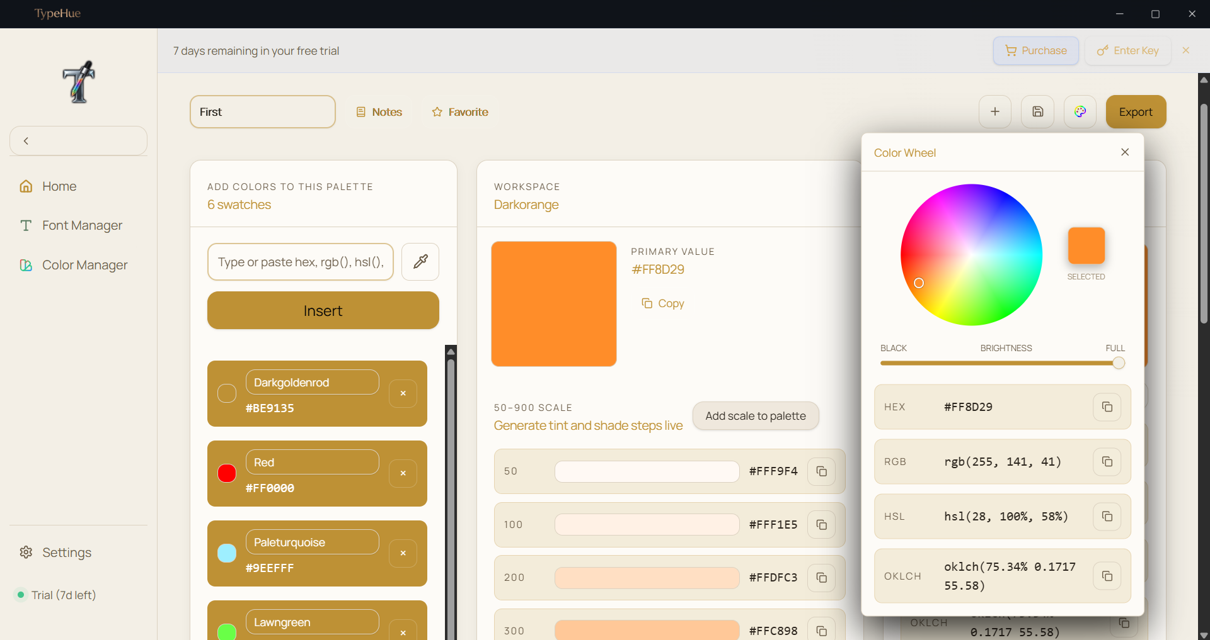Open the color wheel palette icon

point(1080,111)
